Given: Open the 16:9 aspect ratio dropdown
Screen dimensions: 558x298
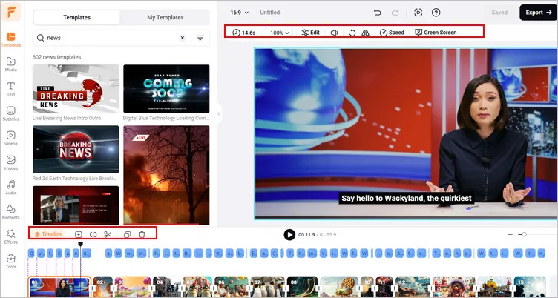Looking at the screenshot, I should (x=239, y=13).
